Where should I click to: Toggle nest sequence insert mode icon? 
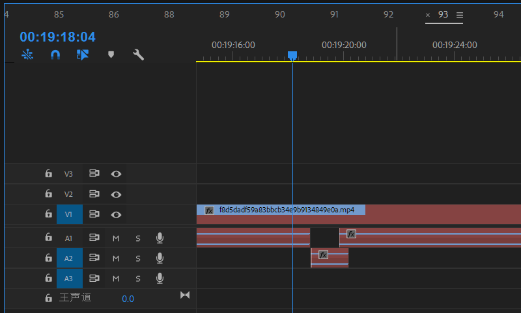click(x=27, y=55)
